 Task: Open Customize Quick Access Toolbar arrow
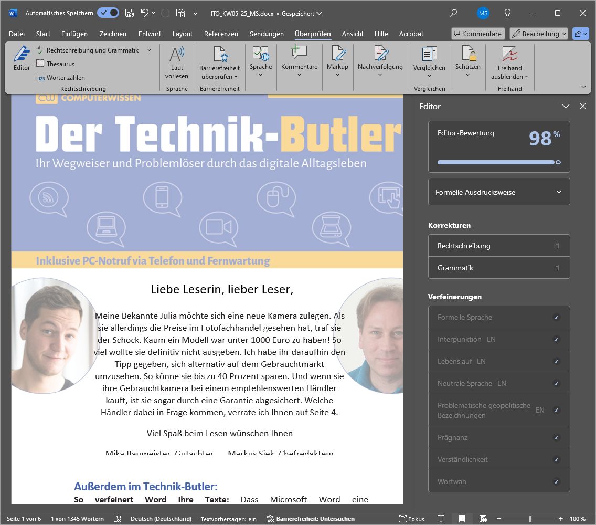195,13
